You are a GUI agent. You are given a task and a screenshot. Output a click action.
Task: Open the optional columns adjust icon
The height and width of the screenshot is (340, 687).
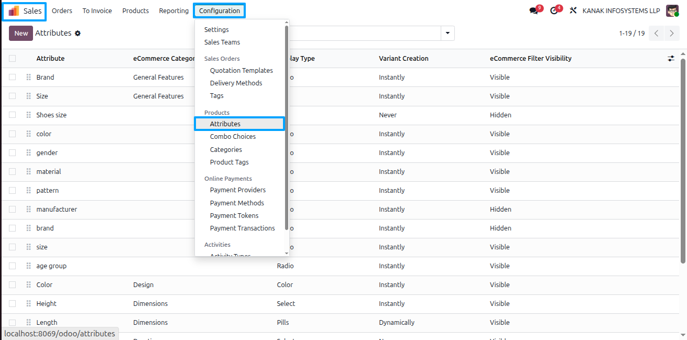[671, 59]
